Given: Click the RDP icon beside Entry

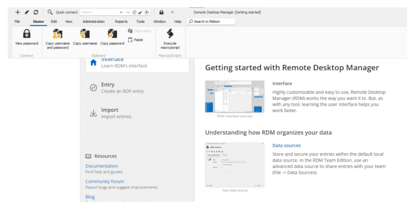Looking at the screenshot, I should pyautogui.click(x=93, y=88).
